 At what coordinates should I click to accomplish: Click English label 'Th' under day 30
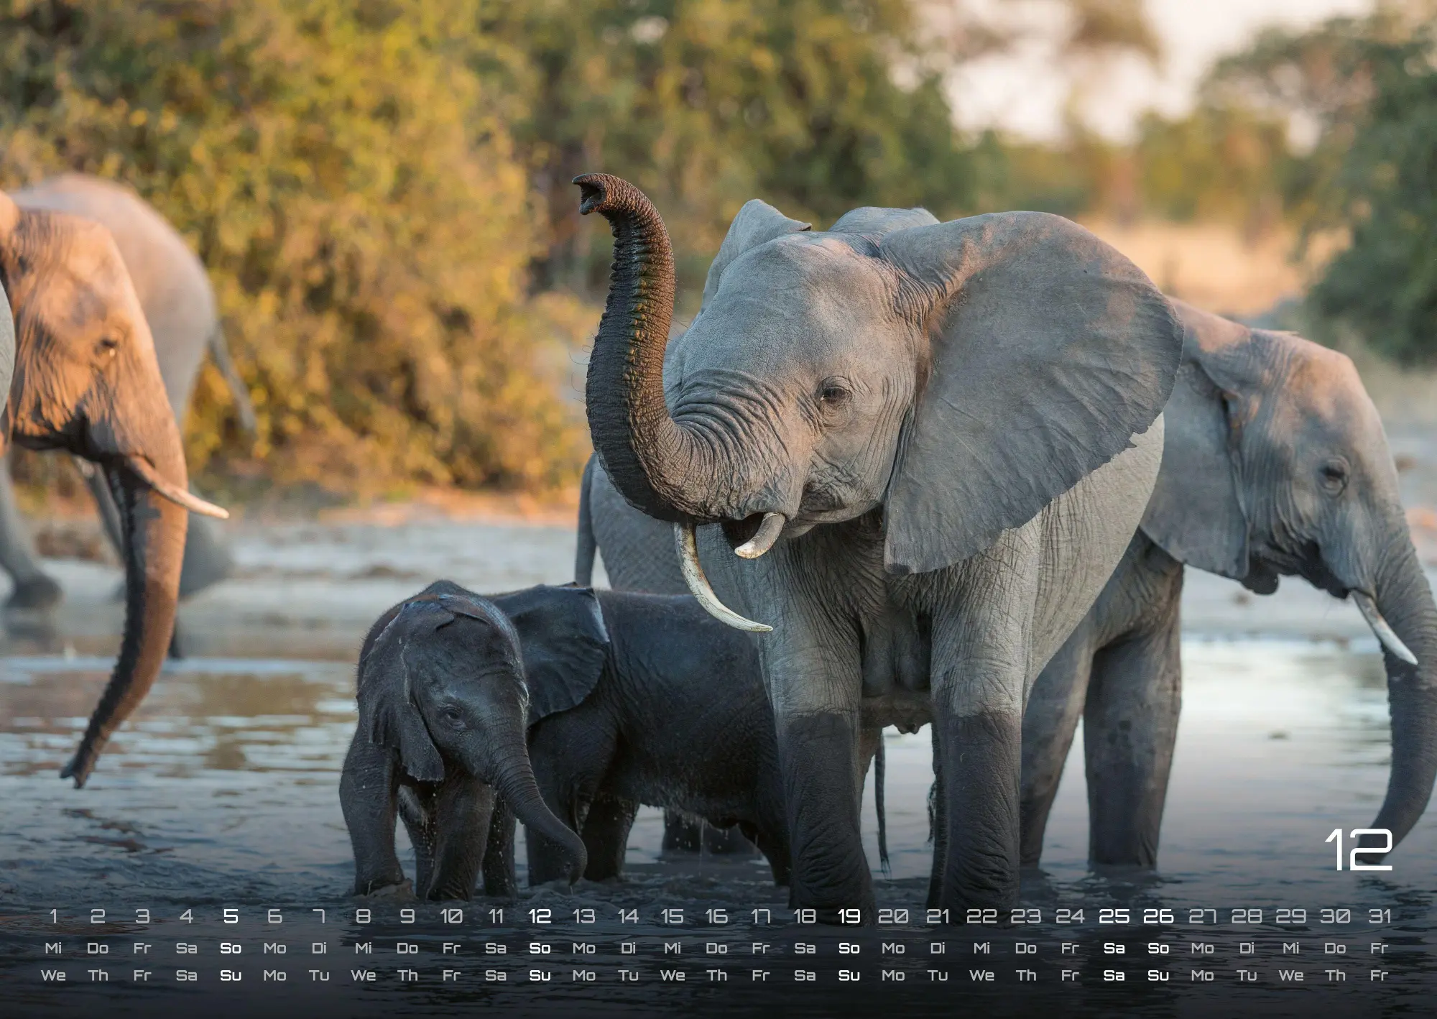(x=1335, y=976)
